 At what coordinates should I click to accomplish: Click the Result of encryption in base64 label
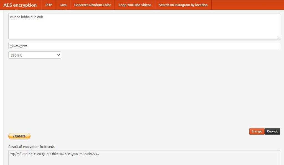coord(32,146)
